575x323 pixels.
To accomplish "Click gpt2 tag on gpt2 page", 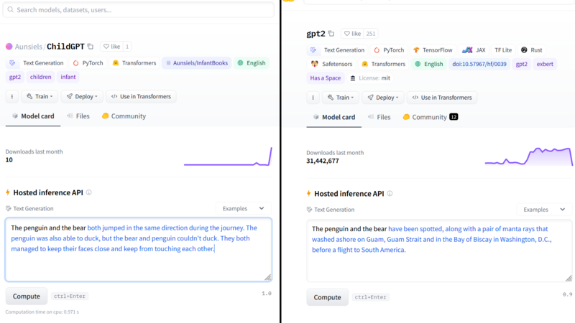I will pyautogui.click(x=522, y=64).
